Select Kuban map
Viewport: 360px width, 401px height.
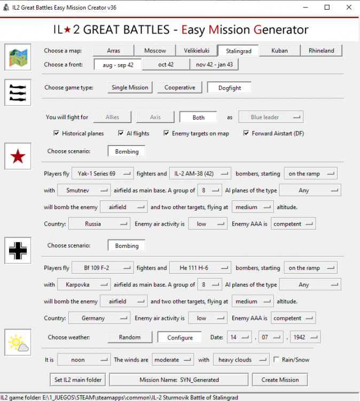click(279, 51)
